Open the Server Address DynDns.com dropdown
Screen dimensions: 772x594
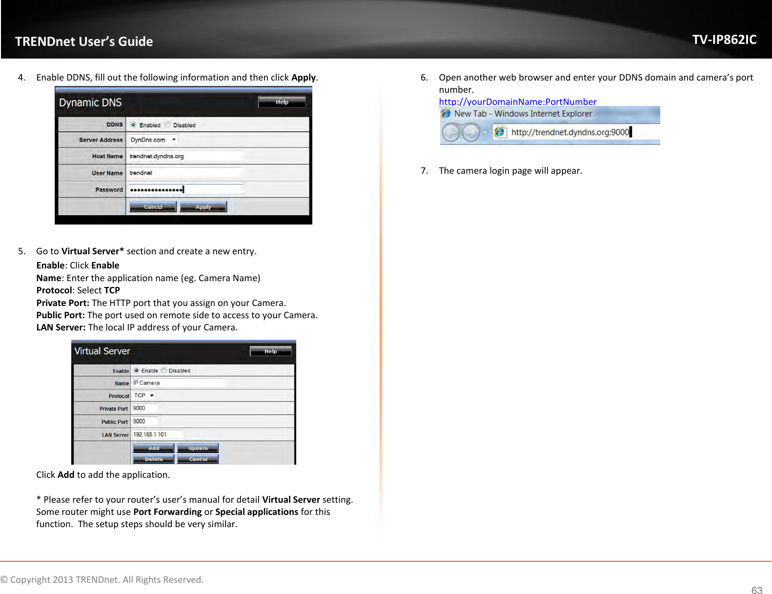click(x=153, y=140)
